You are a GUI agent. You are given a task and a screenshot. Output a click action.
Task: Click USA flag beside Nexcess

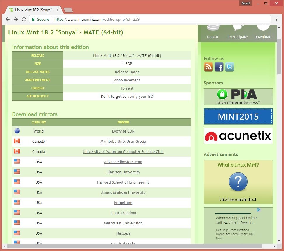17,233
